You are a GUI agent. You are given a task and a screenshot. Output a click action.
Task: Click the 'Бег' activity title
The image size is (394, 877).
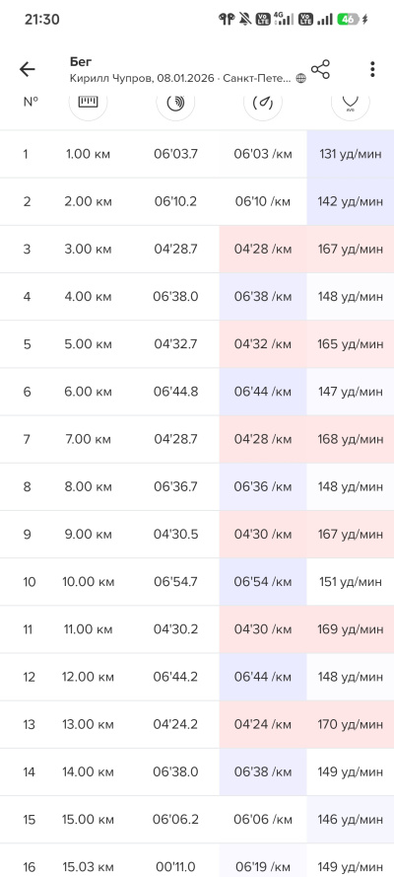(81, 61)
